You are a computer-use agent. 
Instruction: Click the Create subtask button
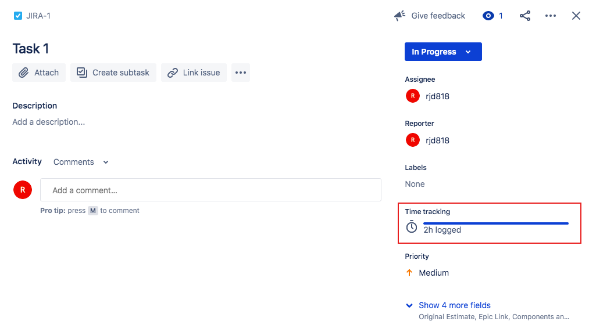coord(113,73)
